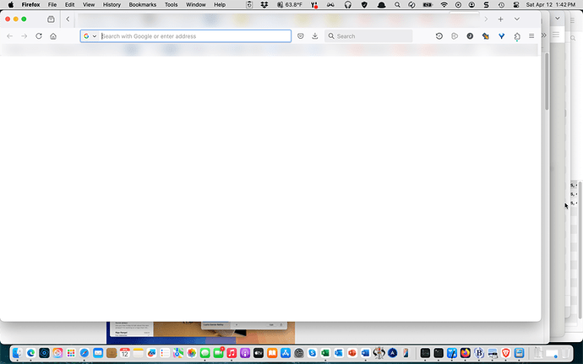Open the Bookmarks menu

tap(143, 5)
